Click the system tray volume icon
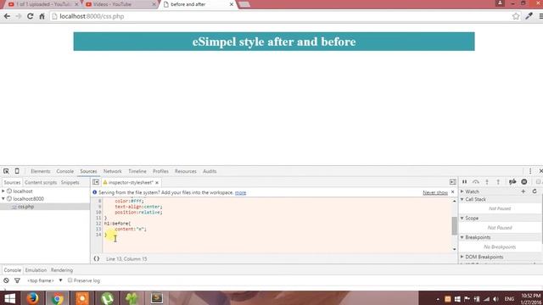The image size is (543, 305). [495, 299]
